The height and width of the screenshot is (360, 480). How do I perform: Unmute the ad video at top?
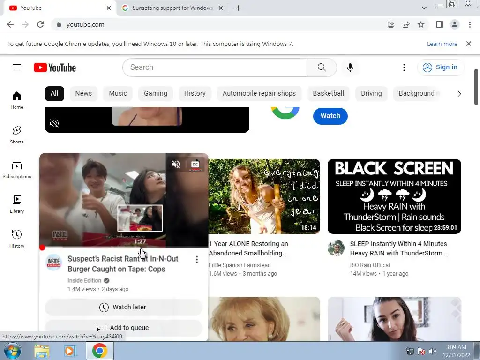click(54, 123)
